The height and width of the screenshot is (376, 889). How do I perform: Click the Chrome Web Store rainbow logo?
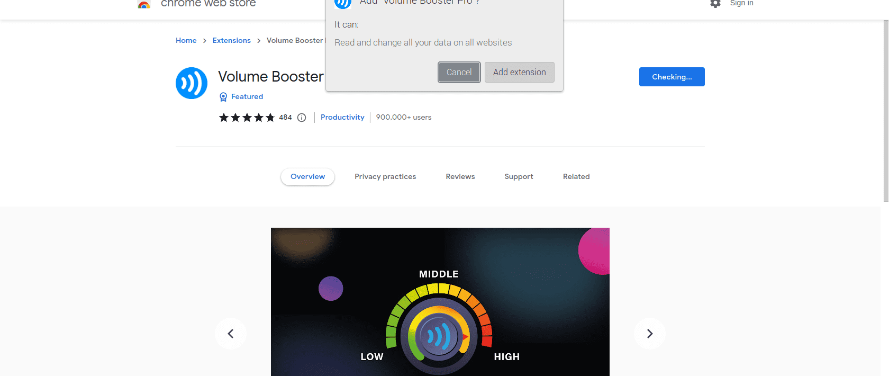tap(144, 4)
